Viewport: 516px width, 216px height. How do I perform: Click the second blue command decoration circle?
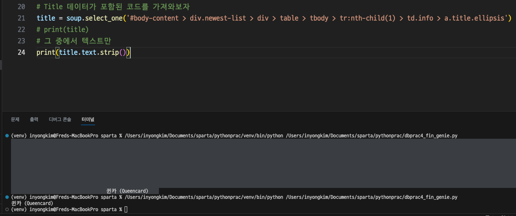[x=7, y=197]
